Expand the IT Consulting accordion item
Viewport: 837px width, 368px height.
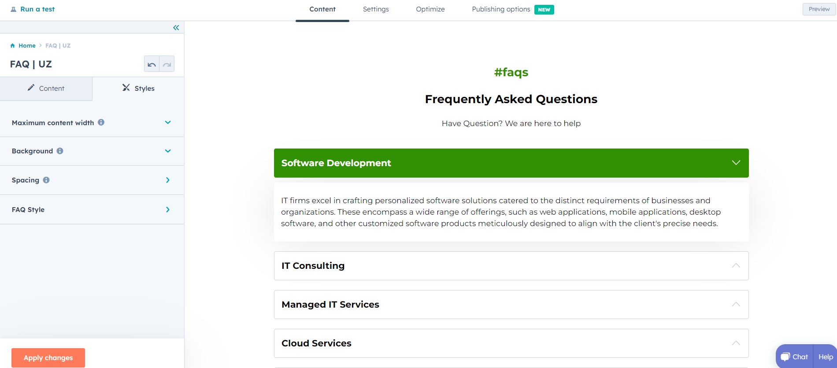coord(736,266)
